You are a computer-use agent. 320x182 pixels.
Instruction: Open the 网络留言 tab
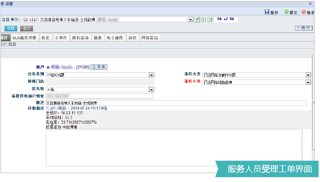[x=150, y=38]
